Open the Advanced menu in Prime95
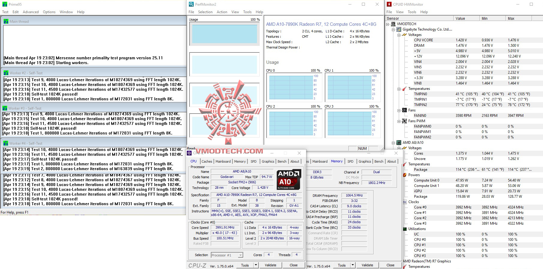Image resolution: width=543 pixels, height=269 pixels. click(x=31, y=12)
